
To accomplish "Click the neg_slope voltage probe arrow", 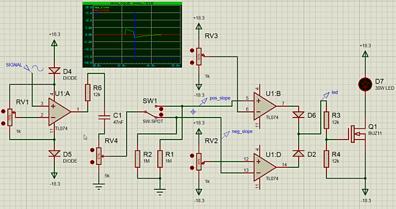I will 226,134.
